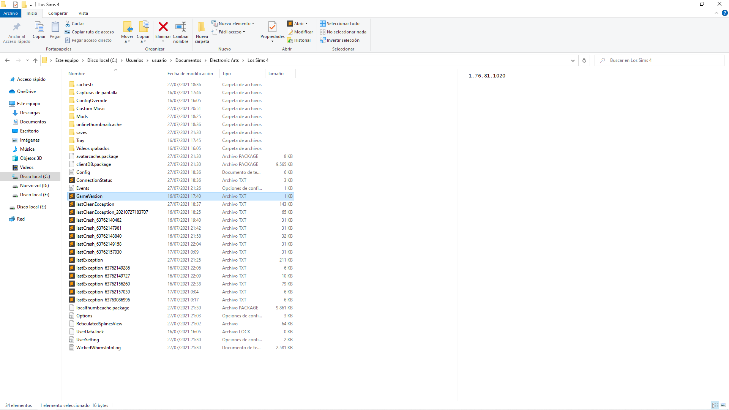Click the Copiar ribbon icon

[39, 27]
